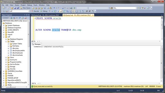Click the Save All icon
Viewport: 165px width, 93px height.
[x=18, y=8]
